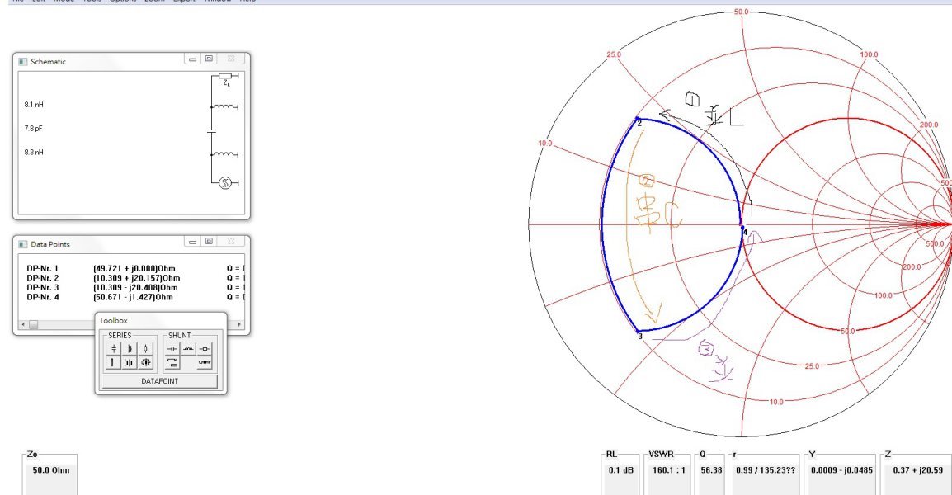Click the DATAPOINT button in Toolbox
This screenshot has height=495, width=952.
coord(159,381)
